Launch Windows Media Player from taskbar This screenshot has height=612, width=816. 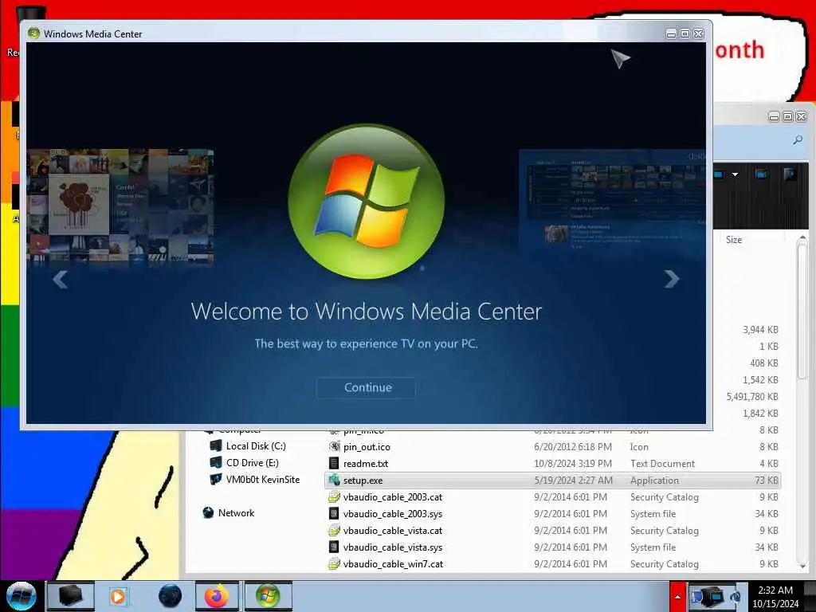pyautogui.click(x=118, y=596)
